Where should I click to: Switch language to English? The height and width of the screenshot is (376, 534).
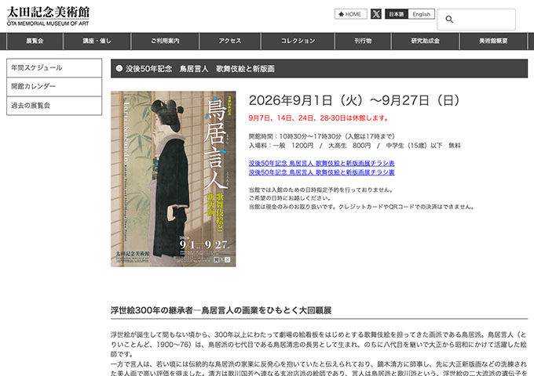click(421, 14)
